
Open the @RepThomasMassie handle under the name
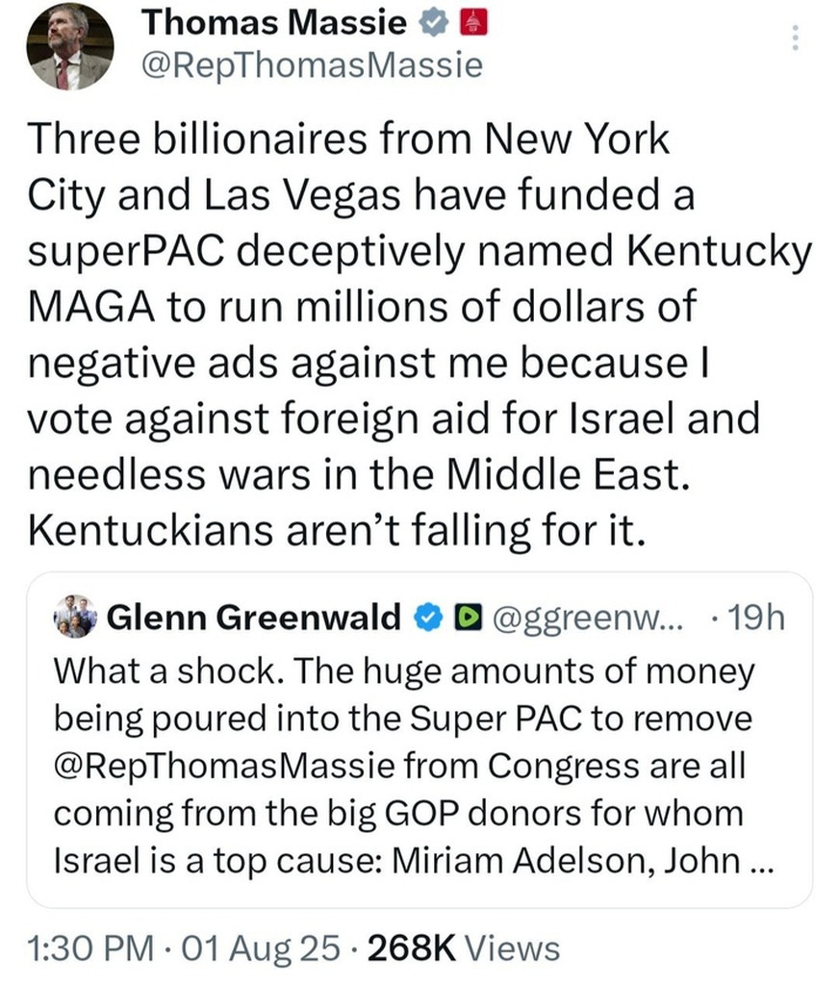click(x=312, y=64)
